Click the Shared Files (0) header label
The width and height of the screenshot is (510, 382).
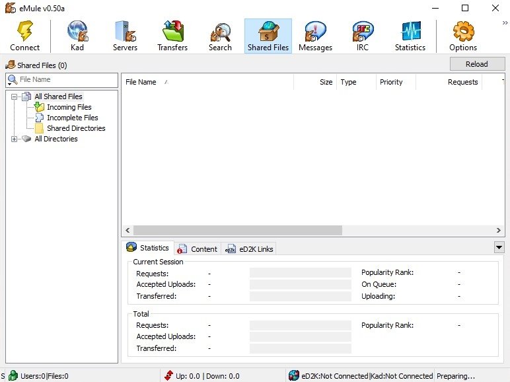(x=42, y=65)
